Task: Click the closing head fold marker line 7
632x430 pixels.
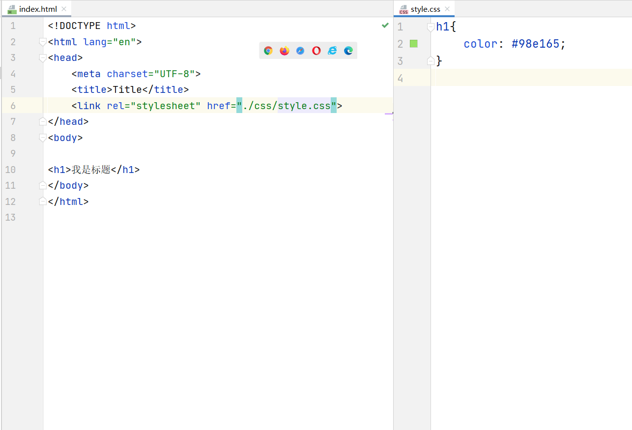Action: [43, 121]
